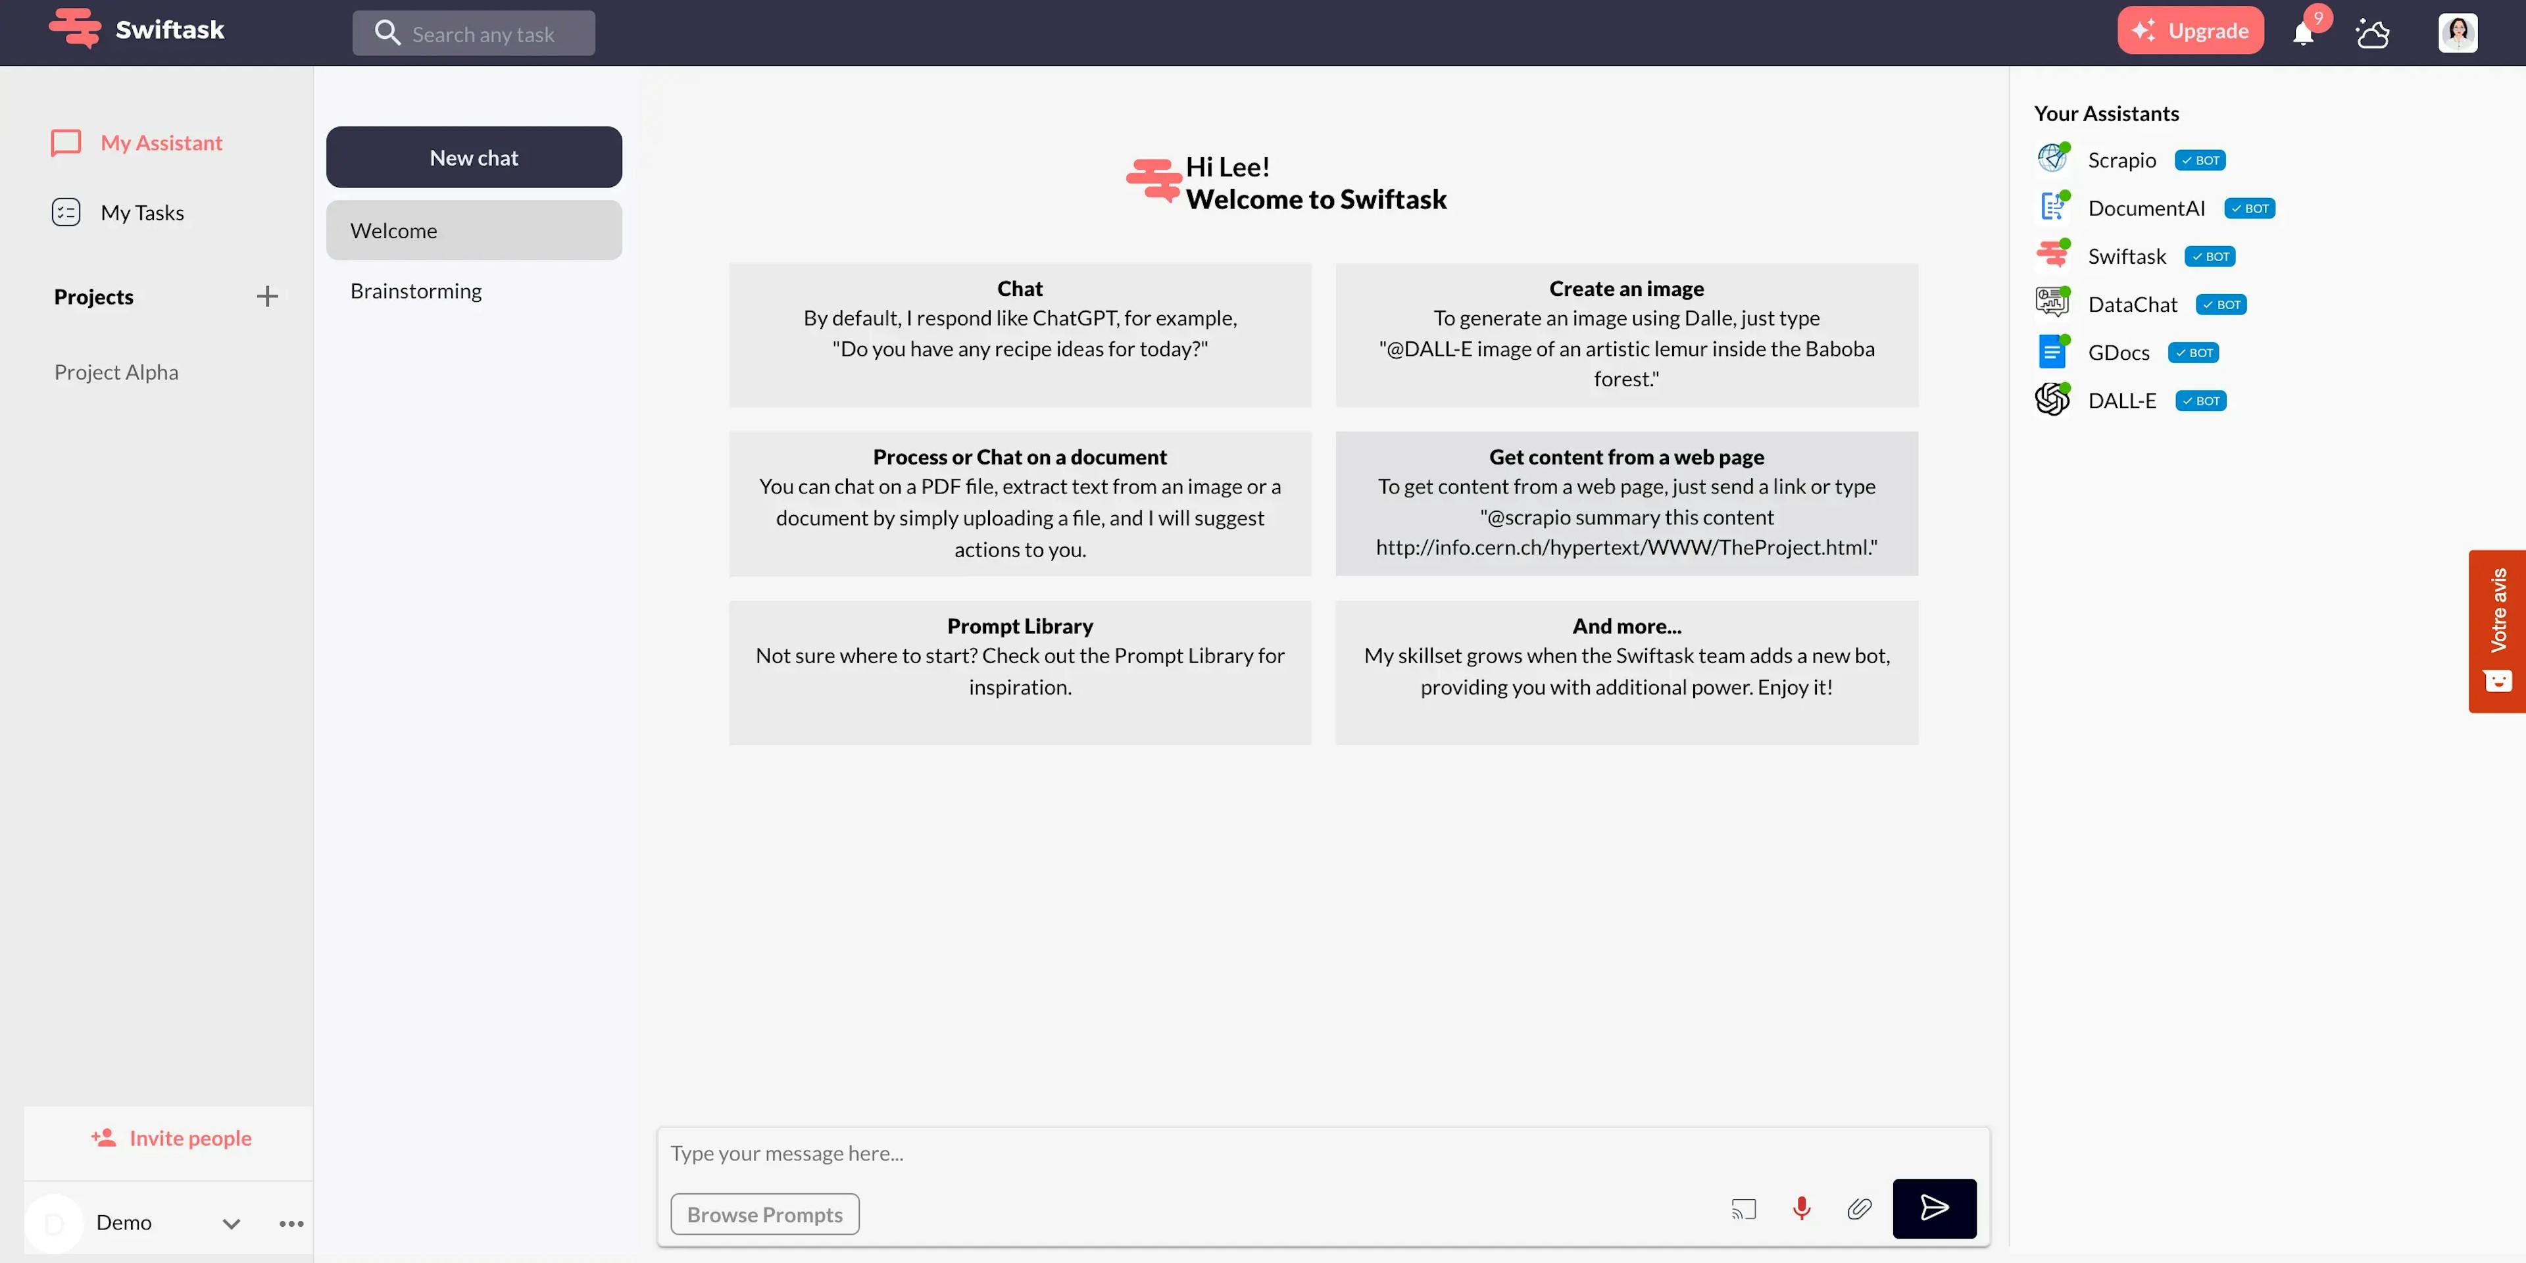Select the My Tasks sidebar icon

click(x=64, y=212)
